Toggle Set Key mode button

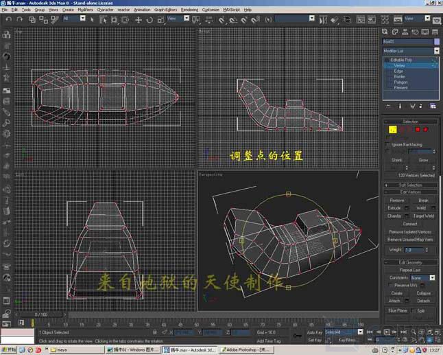[x=315, y=340]
